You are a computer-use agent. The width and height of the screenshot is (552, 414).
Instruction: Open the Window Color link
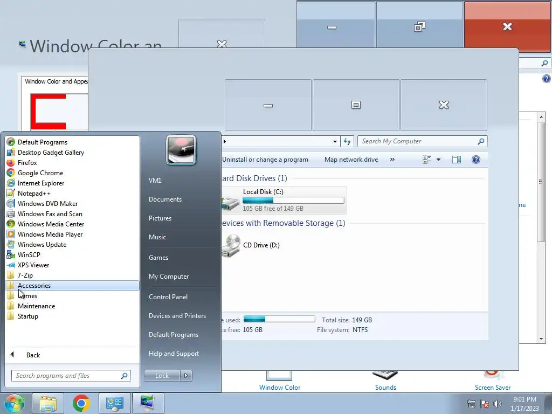(280, 387)
